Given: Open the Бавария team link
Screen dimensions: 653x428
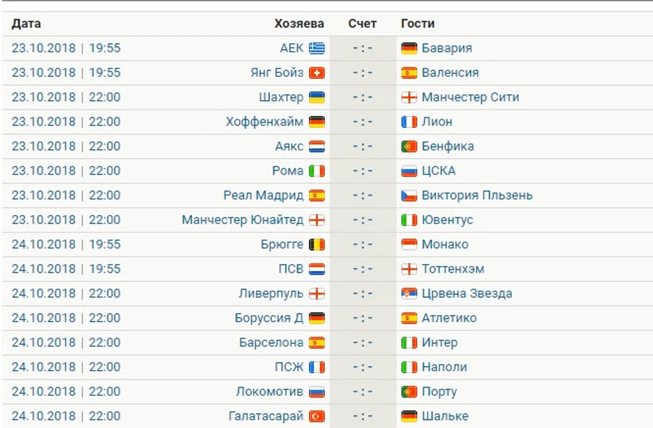Looking at the screenshot, I should tap(447, 48).
